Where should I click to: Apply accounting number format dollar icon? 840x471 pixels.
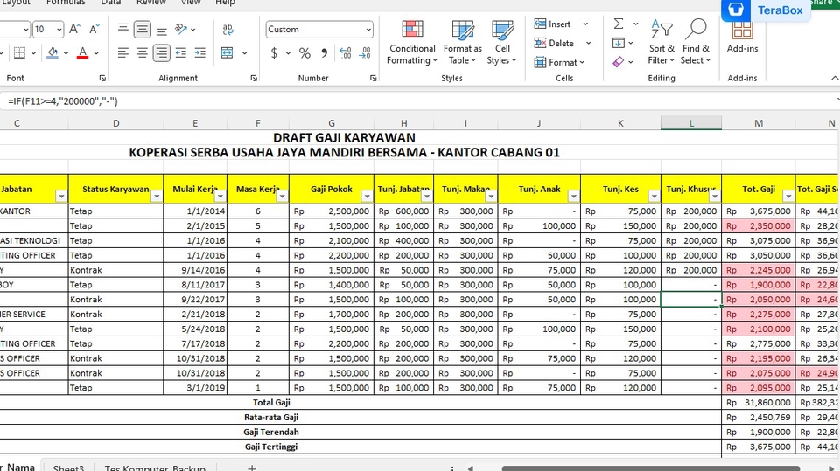274,53
